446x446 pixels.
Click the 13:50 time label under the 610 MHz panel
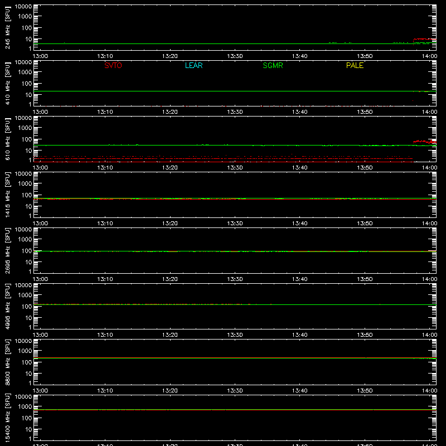365,168
